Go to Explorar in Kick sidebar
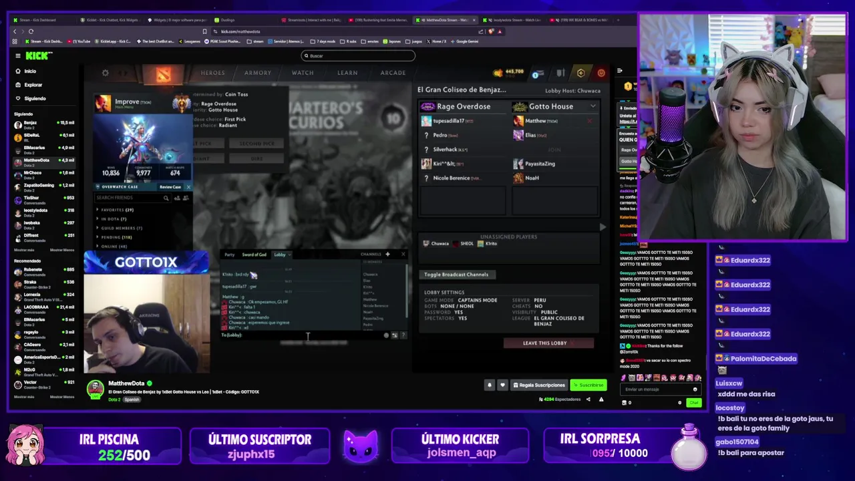This screenshot has height=481, width=855. point(33,85)
